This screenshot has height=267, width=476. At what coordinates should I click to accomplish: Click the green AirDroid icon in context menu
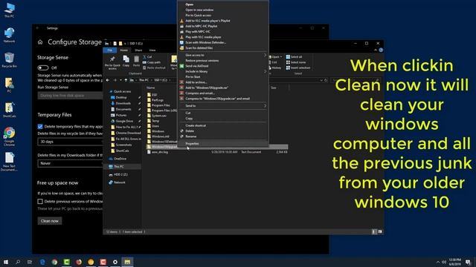(181, 66)
